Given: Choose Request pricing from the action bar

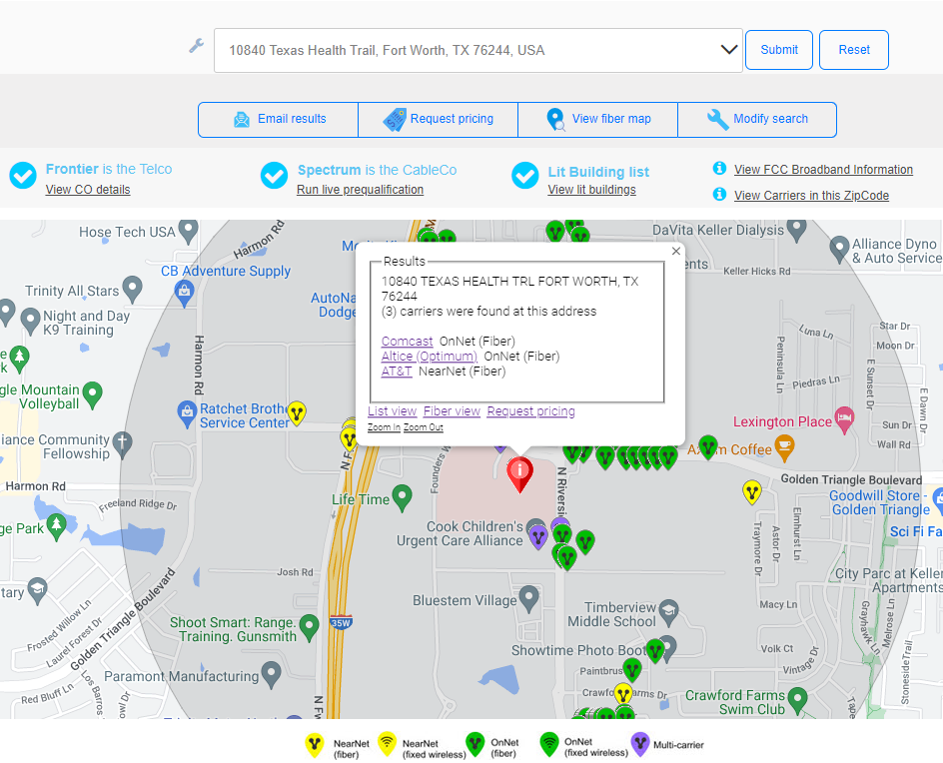Looking at the screenshot, I should (x=438, y=119).
